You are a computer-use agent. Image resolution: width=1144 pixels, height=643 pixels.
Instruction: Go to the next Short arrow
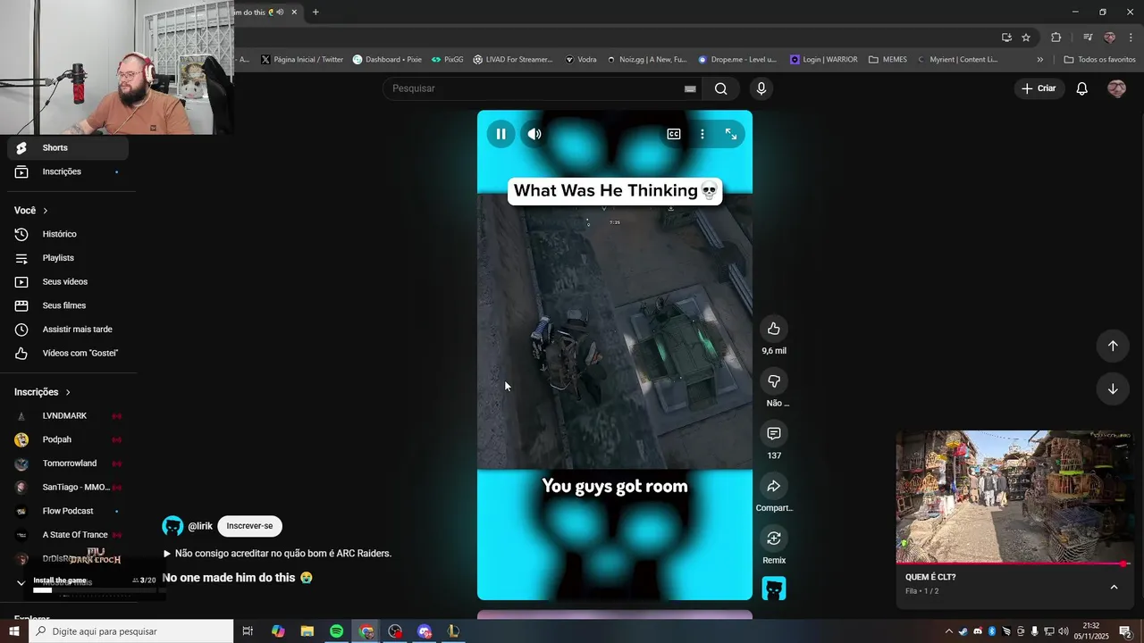click(x=1113, y=388)
